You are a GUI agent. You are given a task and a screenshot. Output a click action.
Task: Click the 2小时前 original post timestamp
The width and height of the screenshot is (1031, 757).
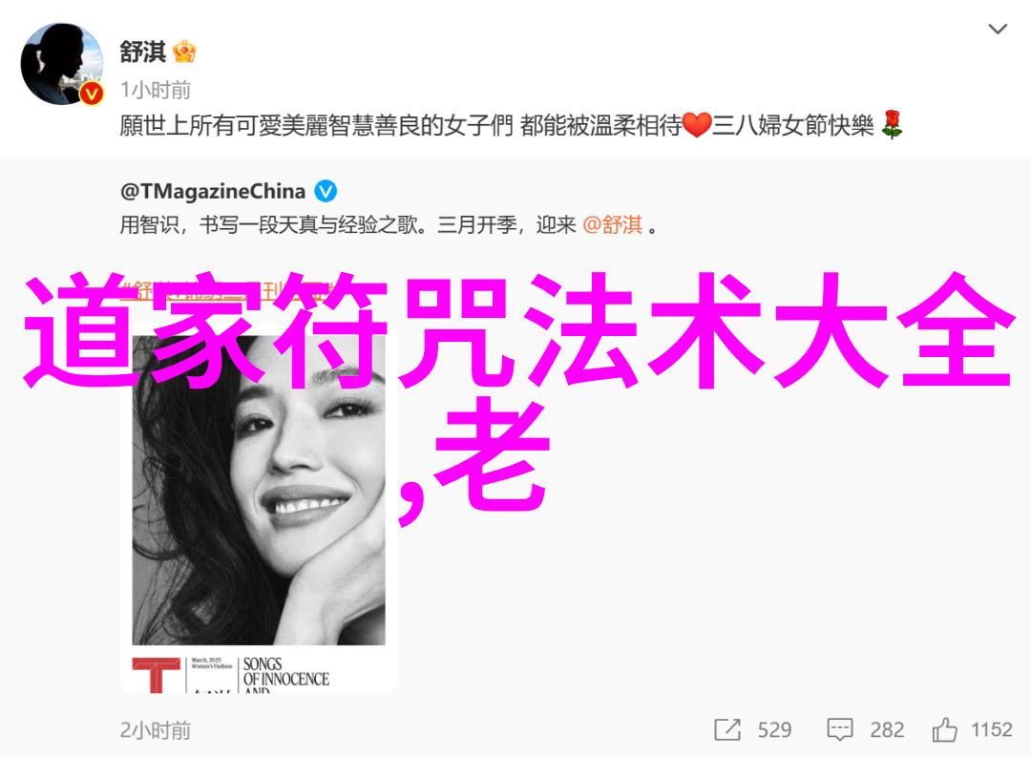pyautogui.click(x=156, y=730)
